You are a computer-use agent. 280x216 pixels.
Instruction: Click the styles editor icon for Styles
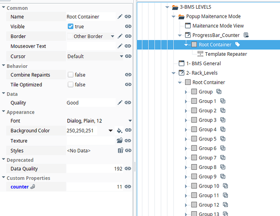pyautogui.click(x=120, y=150)
